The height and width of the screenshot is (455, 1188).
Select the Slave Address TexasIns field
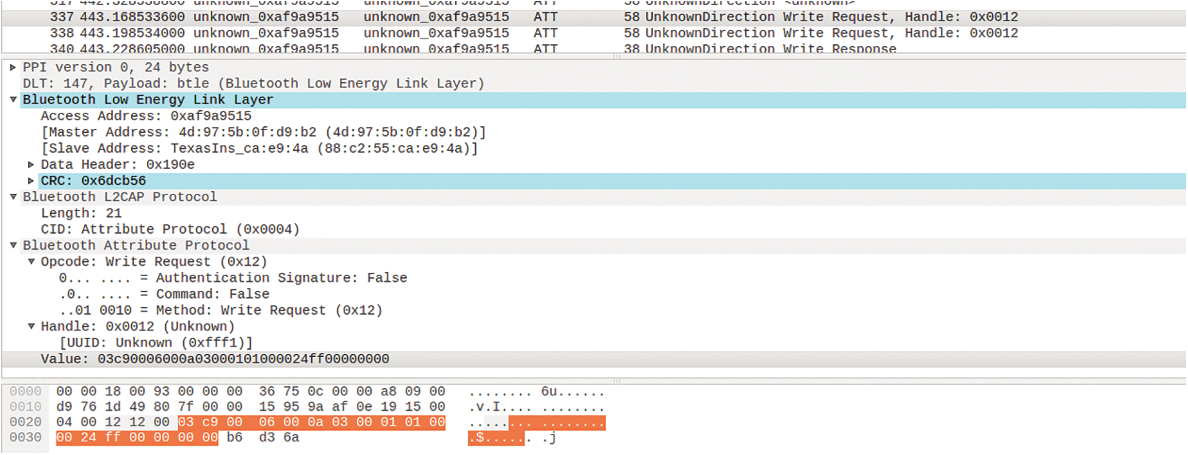coord(259,148)
